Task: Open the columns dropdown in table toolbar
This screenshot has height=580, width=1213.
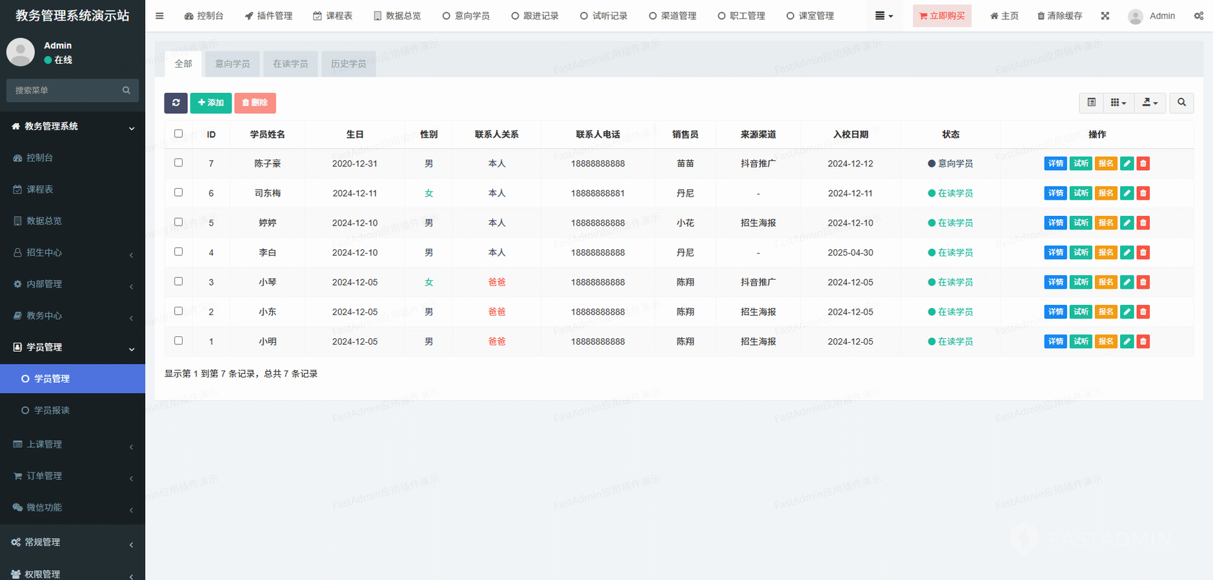Action: pos(1118,103)
